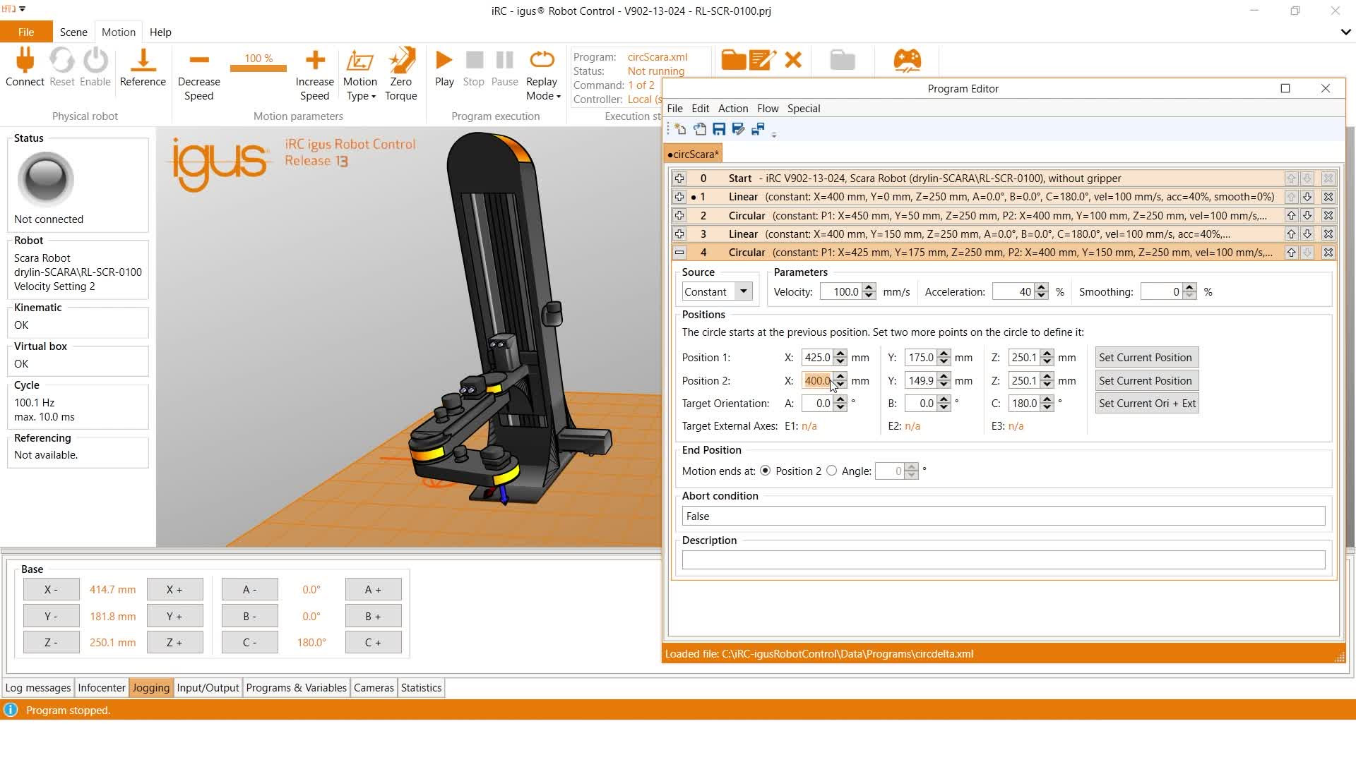Increase the motion speed

pyautogui.click(x=315, y=61)
